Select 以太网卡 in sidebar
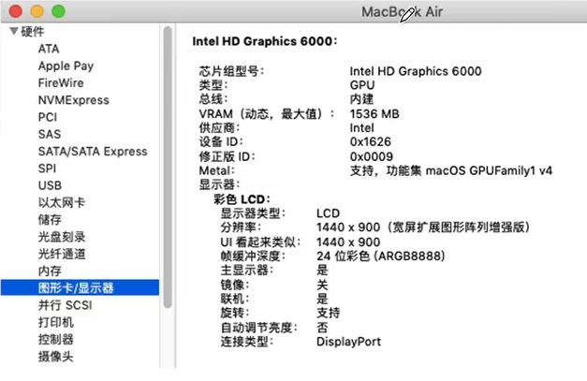The width and height of the screenshot is (587, 381). point(62,203)
